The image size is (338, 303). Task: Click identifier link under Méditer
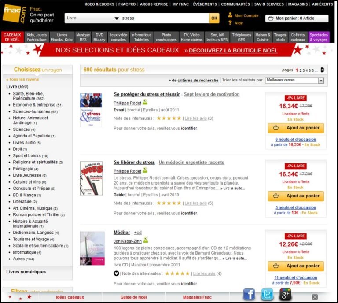(x=189, y=284)
